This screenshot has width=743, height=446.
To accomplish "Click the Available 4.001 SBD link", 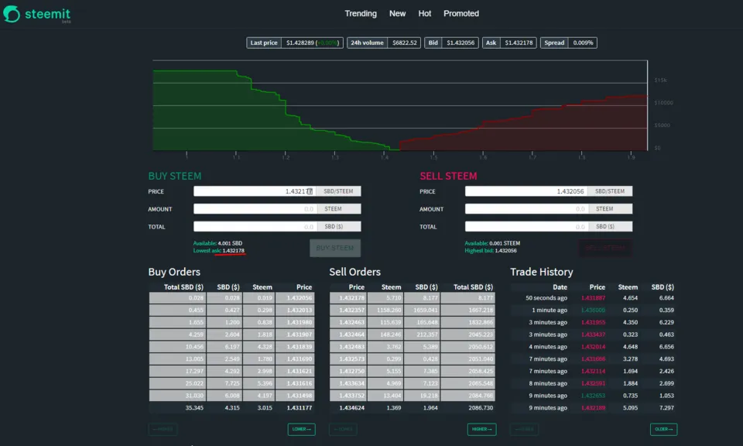I will [x=217, y=243].
